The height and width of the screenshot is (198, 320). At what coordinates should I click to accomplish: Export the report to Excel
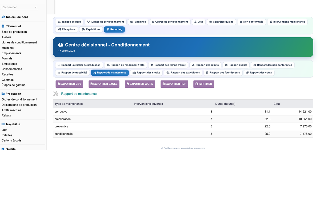tap(104, 84)
